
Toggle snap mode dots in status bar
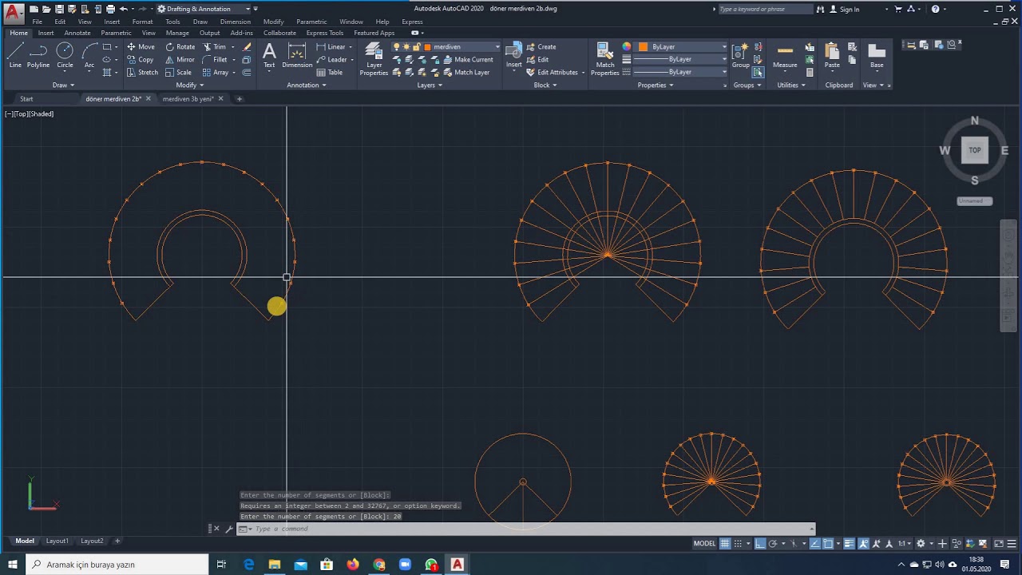(739, 543)
